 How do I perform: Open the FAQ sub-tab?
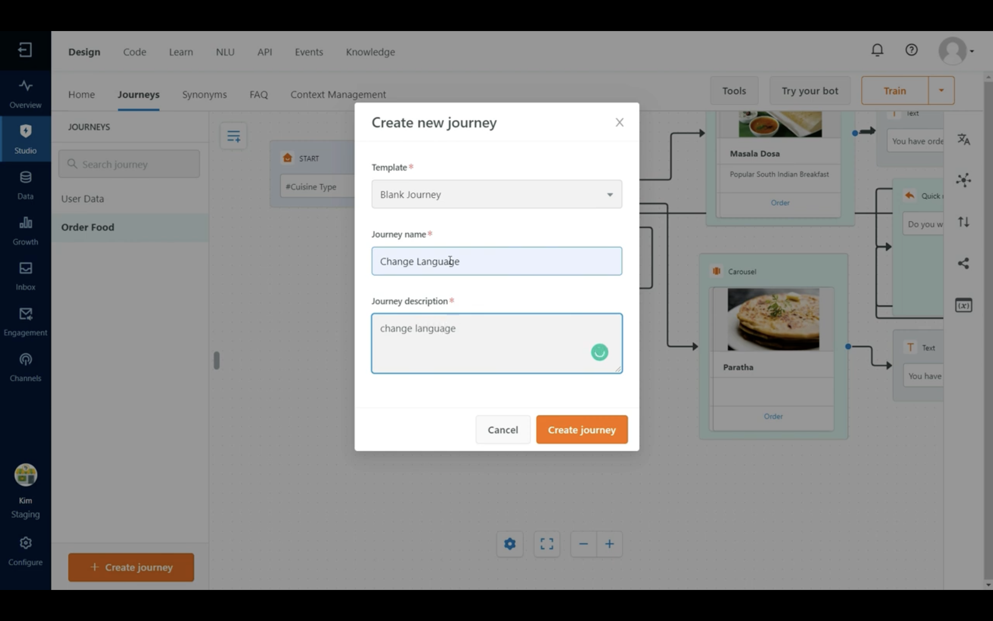click(259, 95)
